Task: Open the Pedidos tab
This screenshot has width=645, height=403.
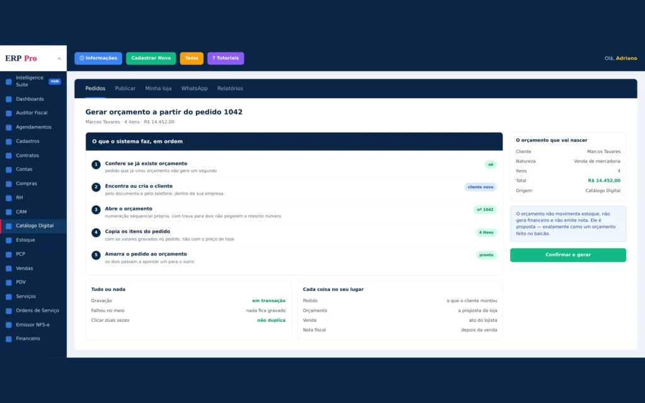Action: tap(95, 88)
